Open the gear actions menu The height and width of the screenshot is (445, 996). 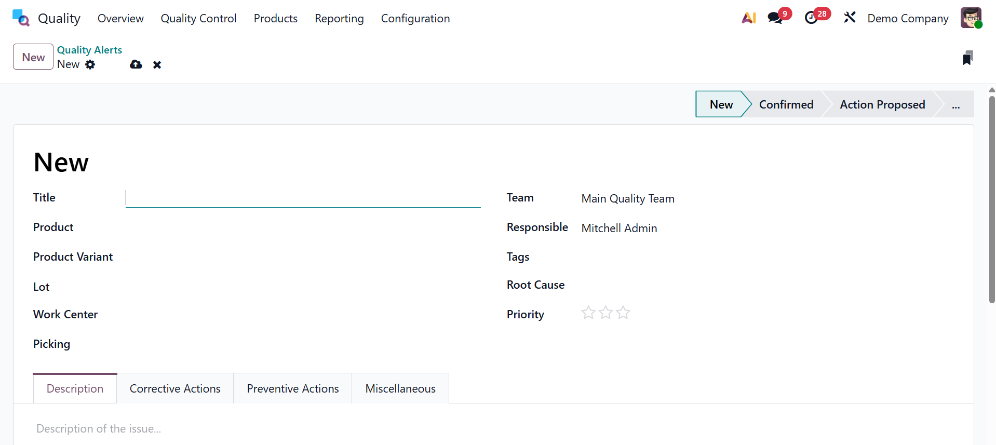[x=90, y=64]
